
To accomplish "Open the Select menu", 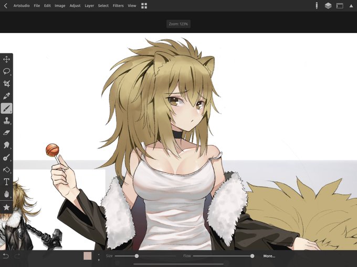I will click(103, 6).
